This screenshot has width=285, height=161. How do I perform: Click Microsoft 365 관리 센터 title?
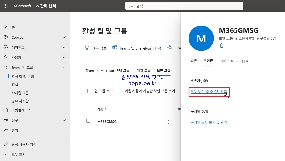pos(35,6)
